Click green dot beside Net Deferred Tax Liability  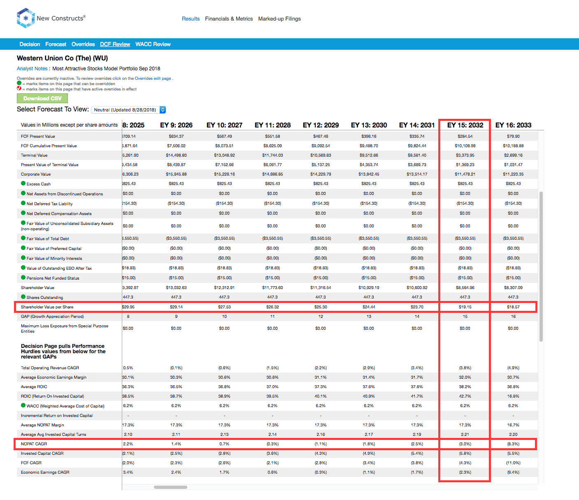point(23,203)
